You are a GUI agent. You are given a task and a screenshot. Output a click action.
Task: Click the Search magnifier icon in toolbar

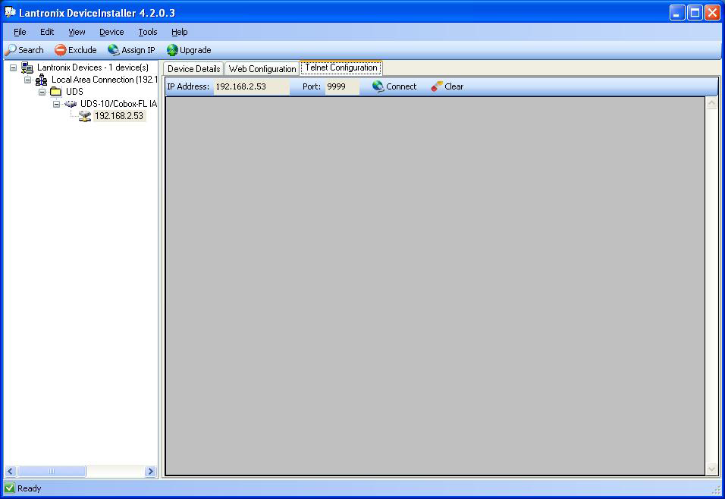(11, 49)
